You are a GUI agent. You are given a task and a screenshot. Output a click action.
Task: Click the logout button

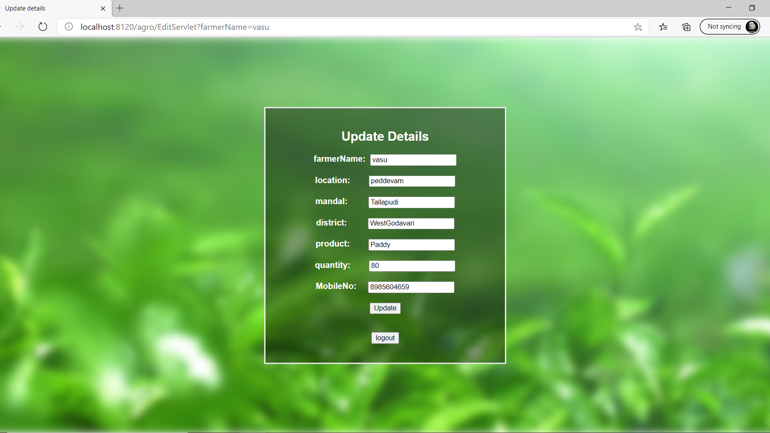[385, 338]
